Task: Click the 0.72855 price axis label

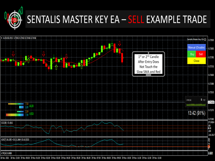Action: click(211, 49)
